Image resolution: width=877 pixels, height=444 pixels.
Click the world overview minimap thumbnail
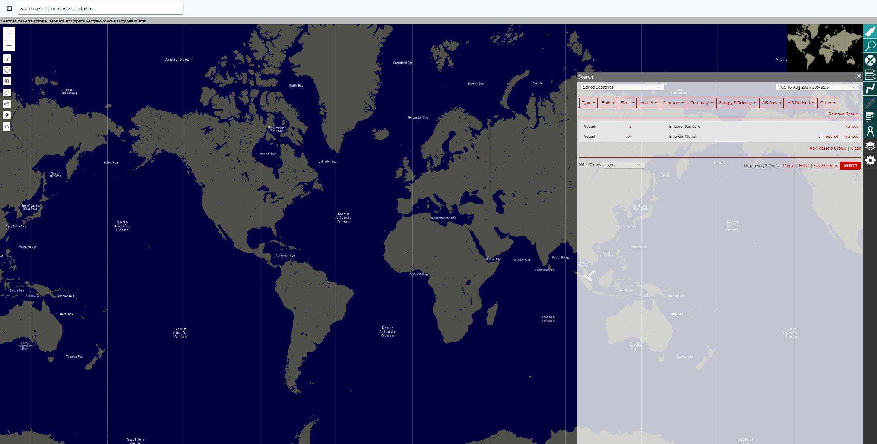pos(824,48)
